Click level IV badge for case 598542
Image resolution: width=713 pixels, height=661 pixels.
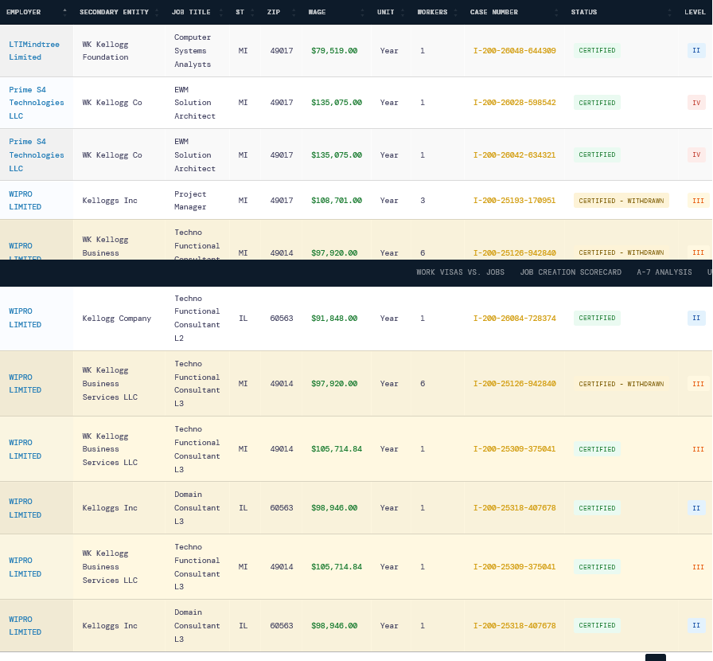[696, 103]
